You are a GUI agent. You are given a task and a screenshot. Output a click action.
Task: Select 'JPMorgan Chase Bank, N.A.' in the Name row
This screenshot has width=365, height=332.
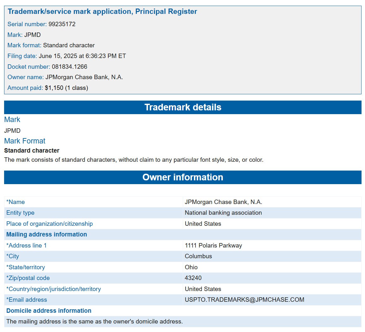tap(224, 202)
